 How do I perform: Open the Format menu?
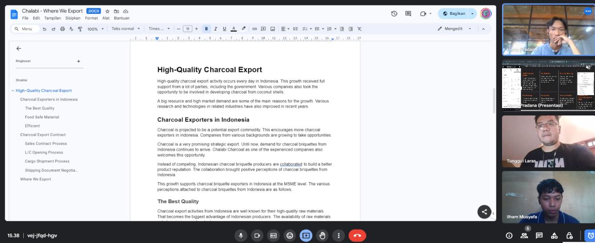tap(91, 18)
